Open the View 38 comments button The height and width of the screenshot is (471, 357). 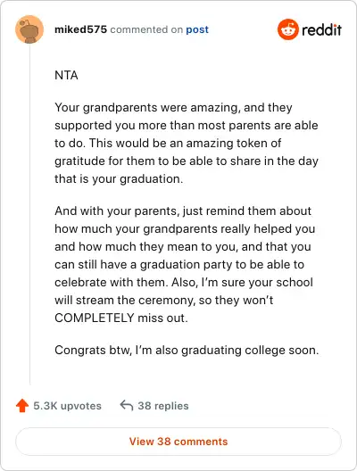(178, 442)
